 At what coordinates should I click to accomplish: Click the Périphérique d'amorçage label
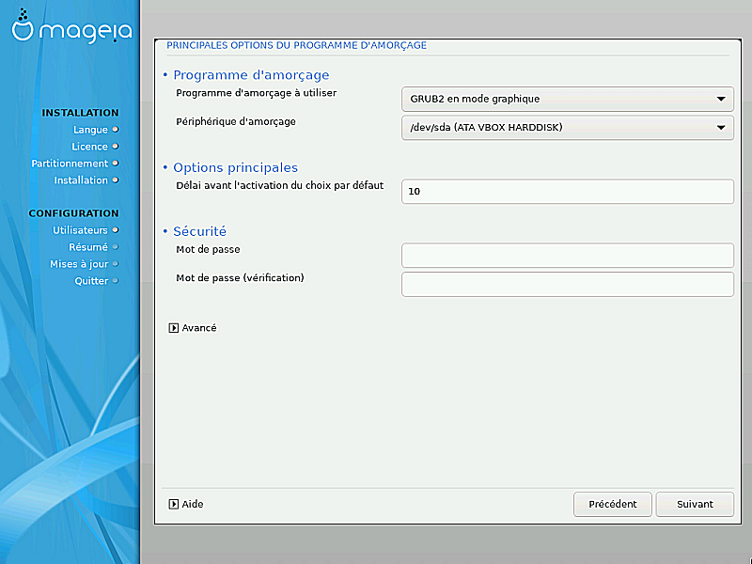tap(236, 122)
